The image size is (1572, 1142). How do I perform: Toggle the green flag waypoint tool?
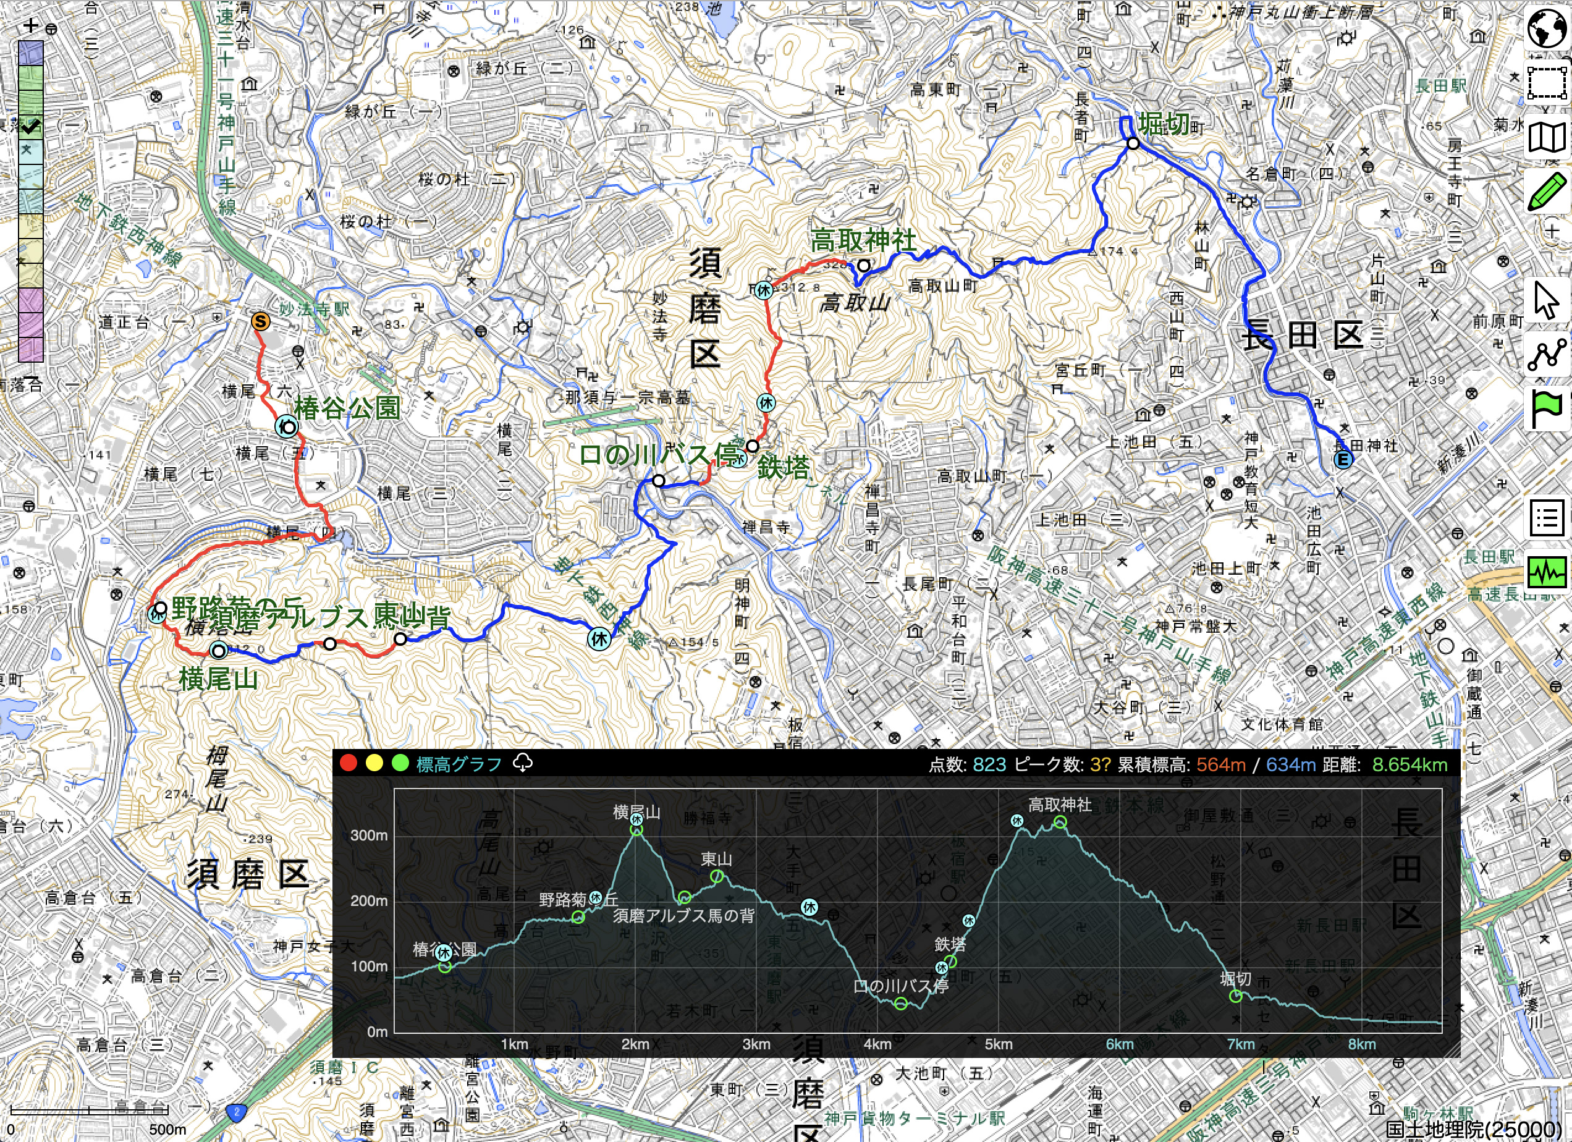pyautogui.click(x=1546, y=409)
